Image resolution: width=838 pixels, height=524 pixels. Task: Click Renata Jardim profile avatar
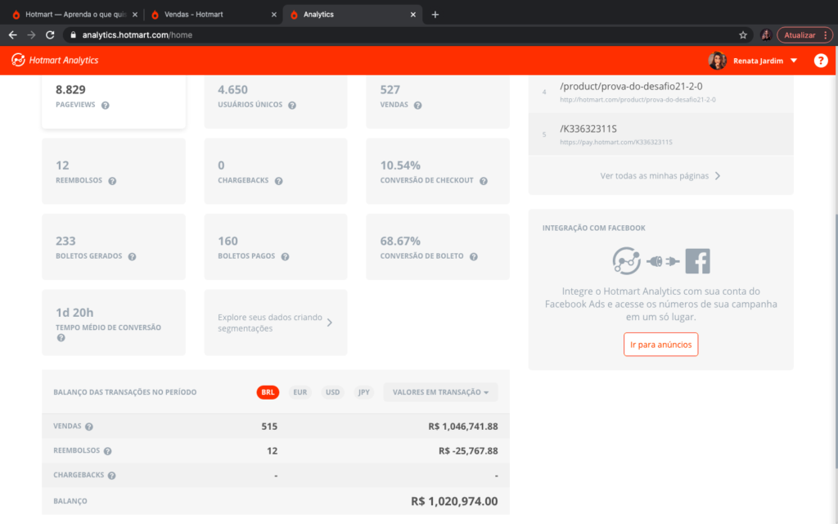coord(717,61)
